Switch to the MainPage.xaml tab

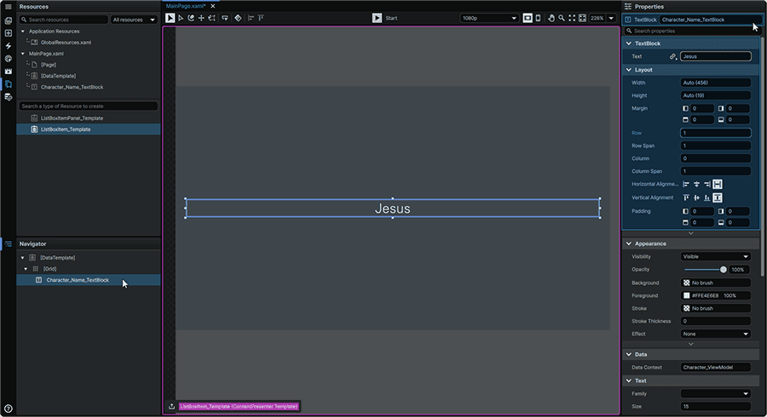click(x=186, y=6)
